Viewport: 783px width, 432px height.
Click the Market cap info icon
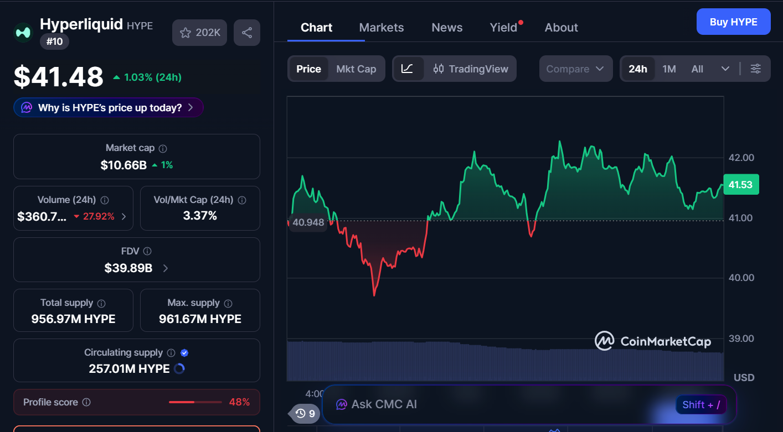(163, 148)
